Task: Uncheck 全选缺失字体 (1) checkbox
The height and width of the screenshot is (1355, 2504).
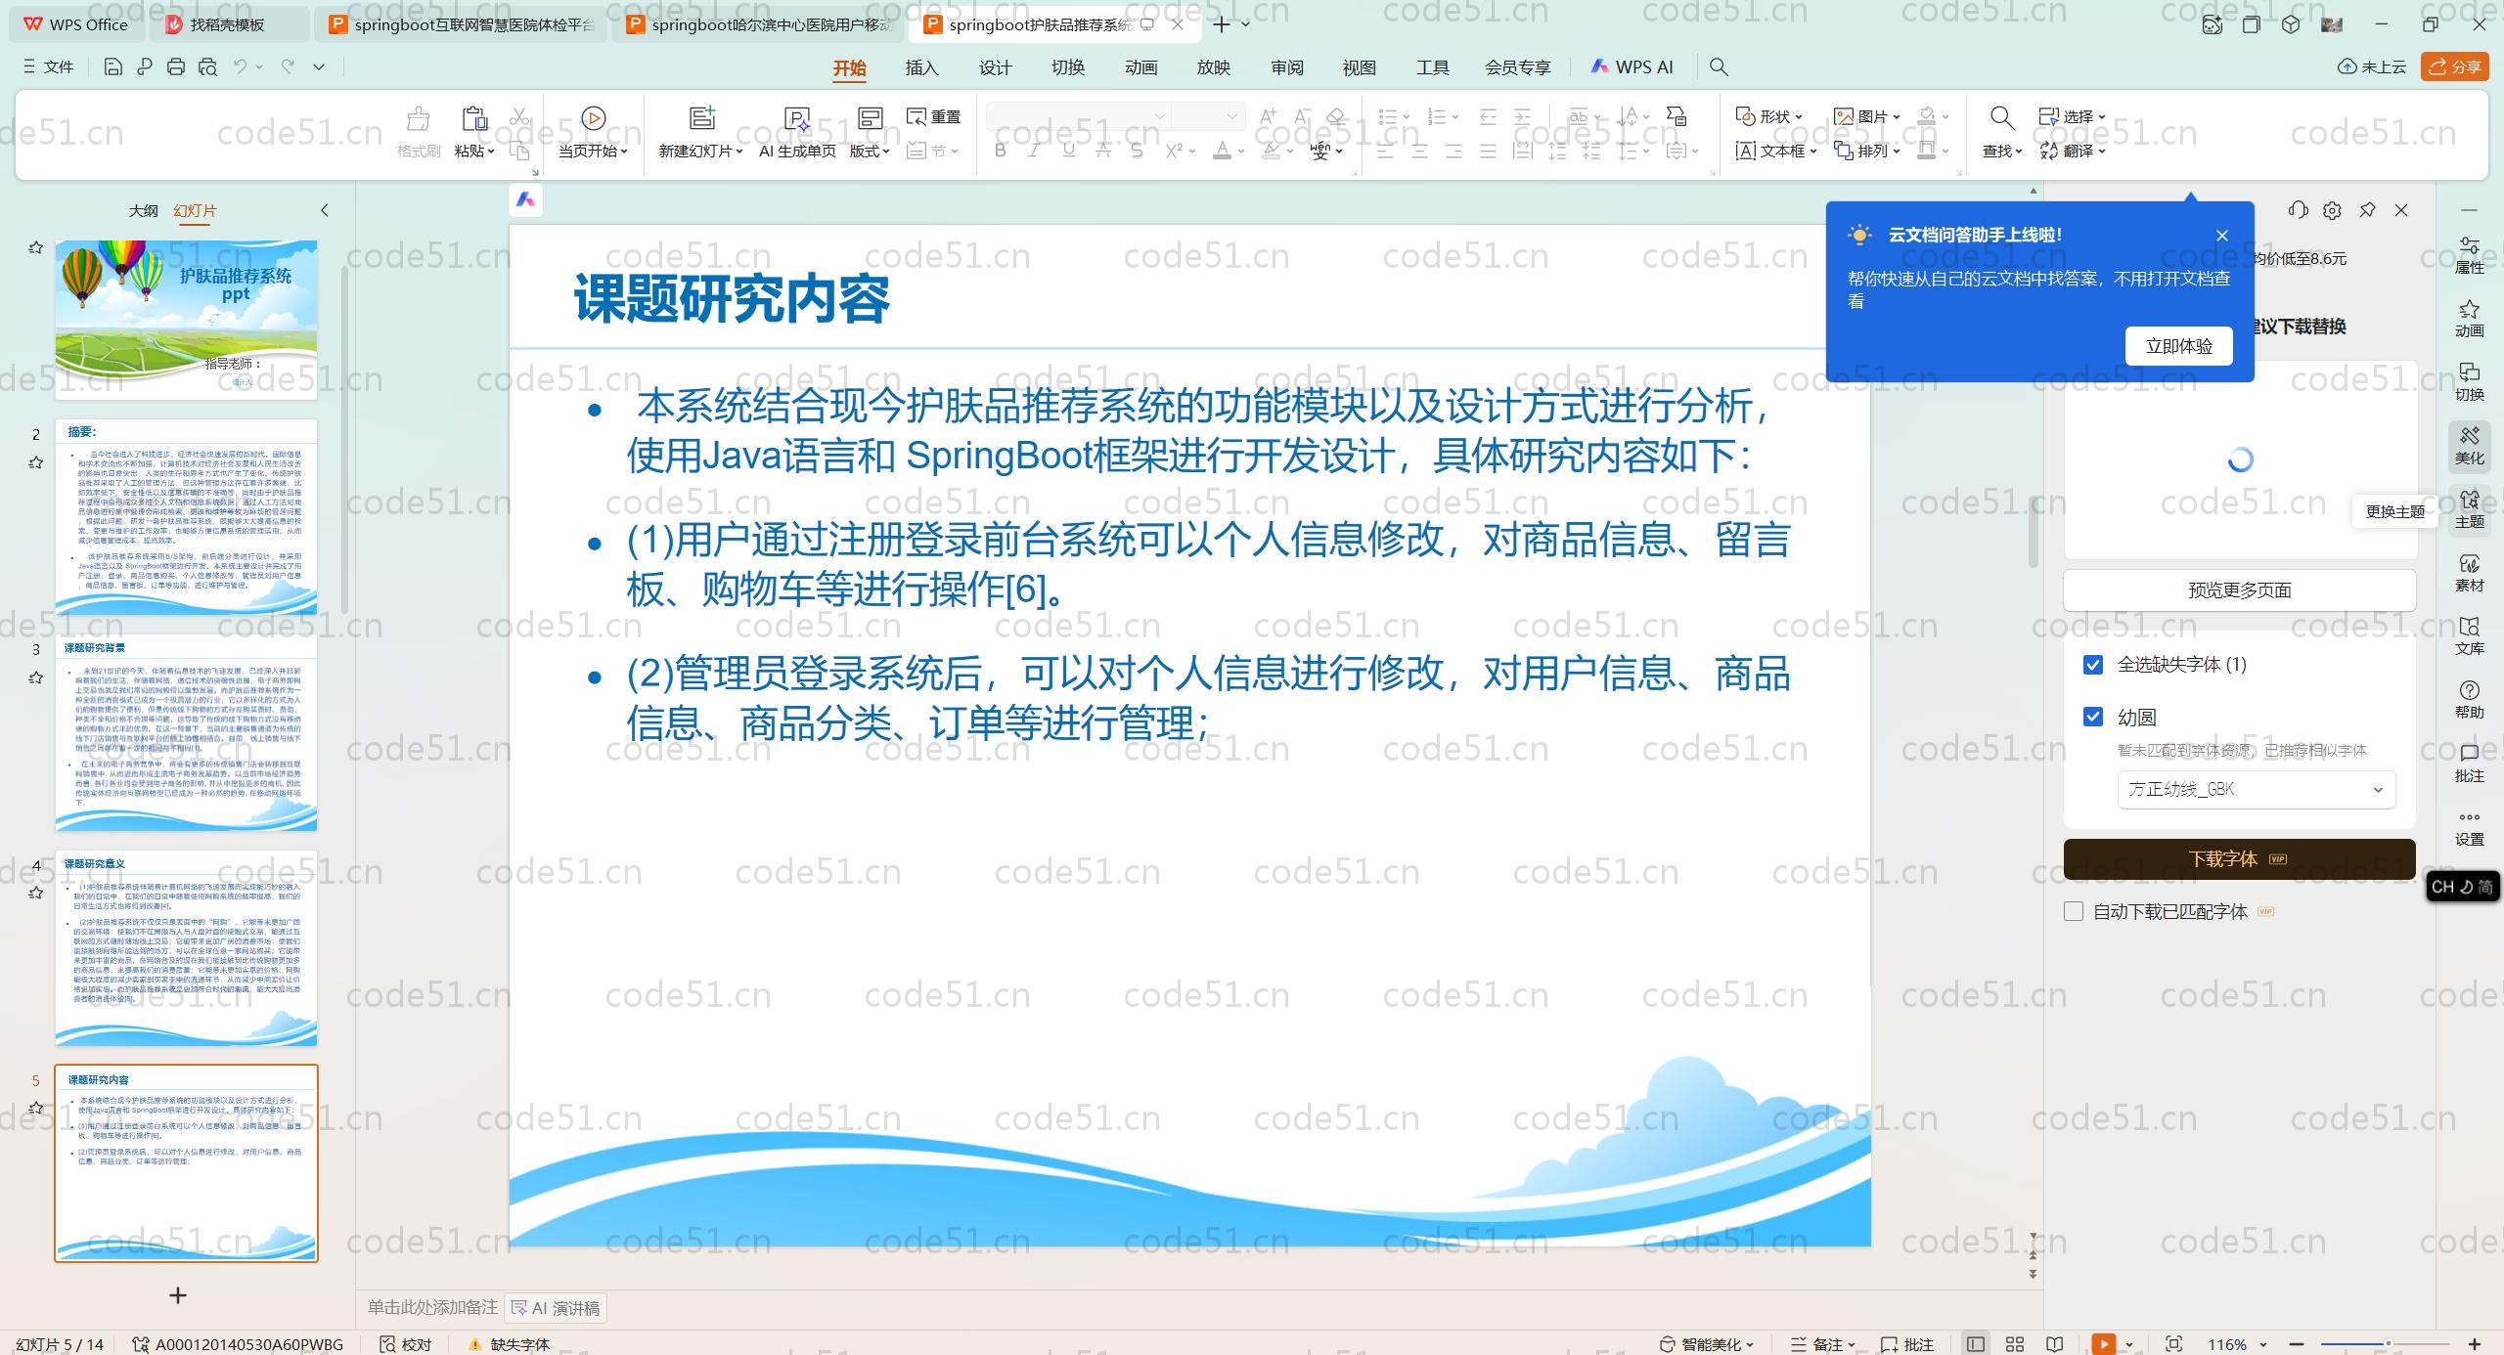Action: tap(2093, 665)
